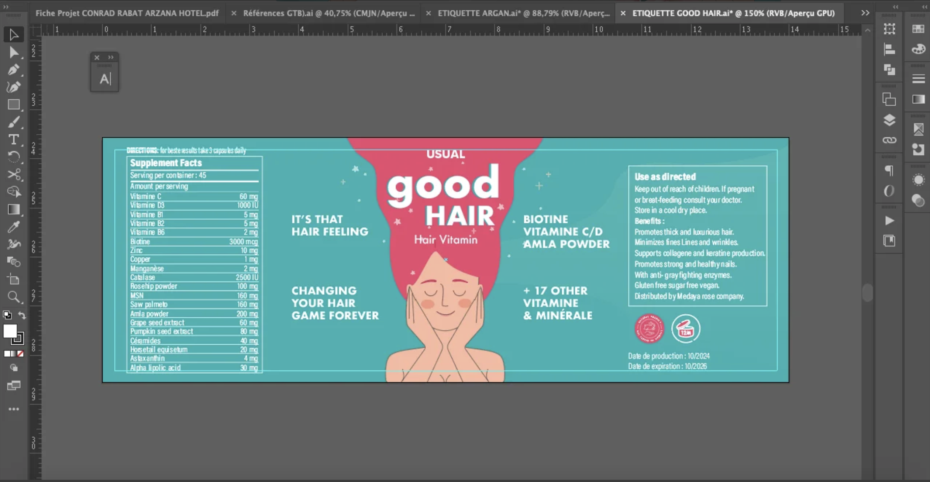Click the scroll-up arrow above scrollbar
The width and height of the screenshot is (930, 482).
868,31
